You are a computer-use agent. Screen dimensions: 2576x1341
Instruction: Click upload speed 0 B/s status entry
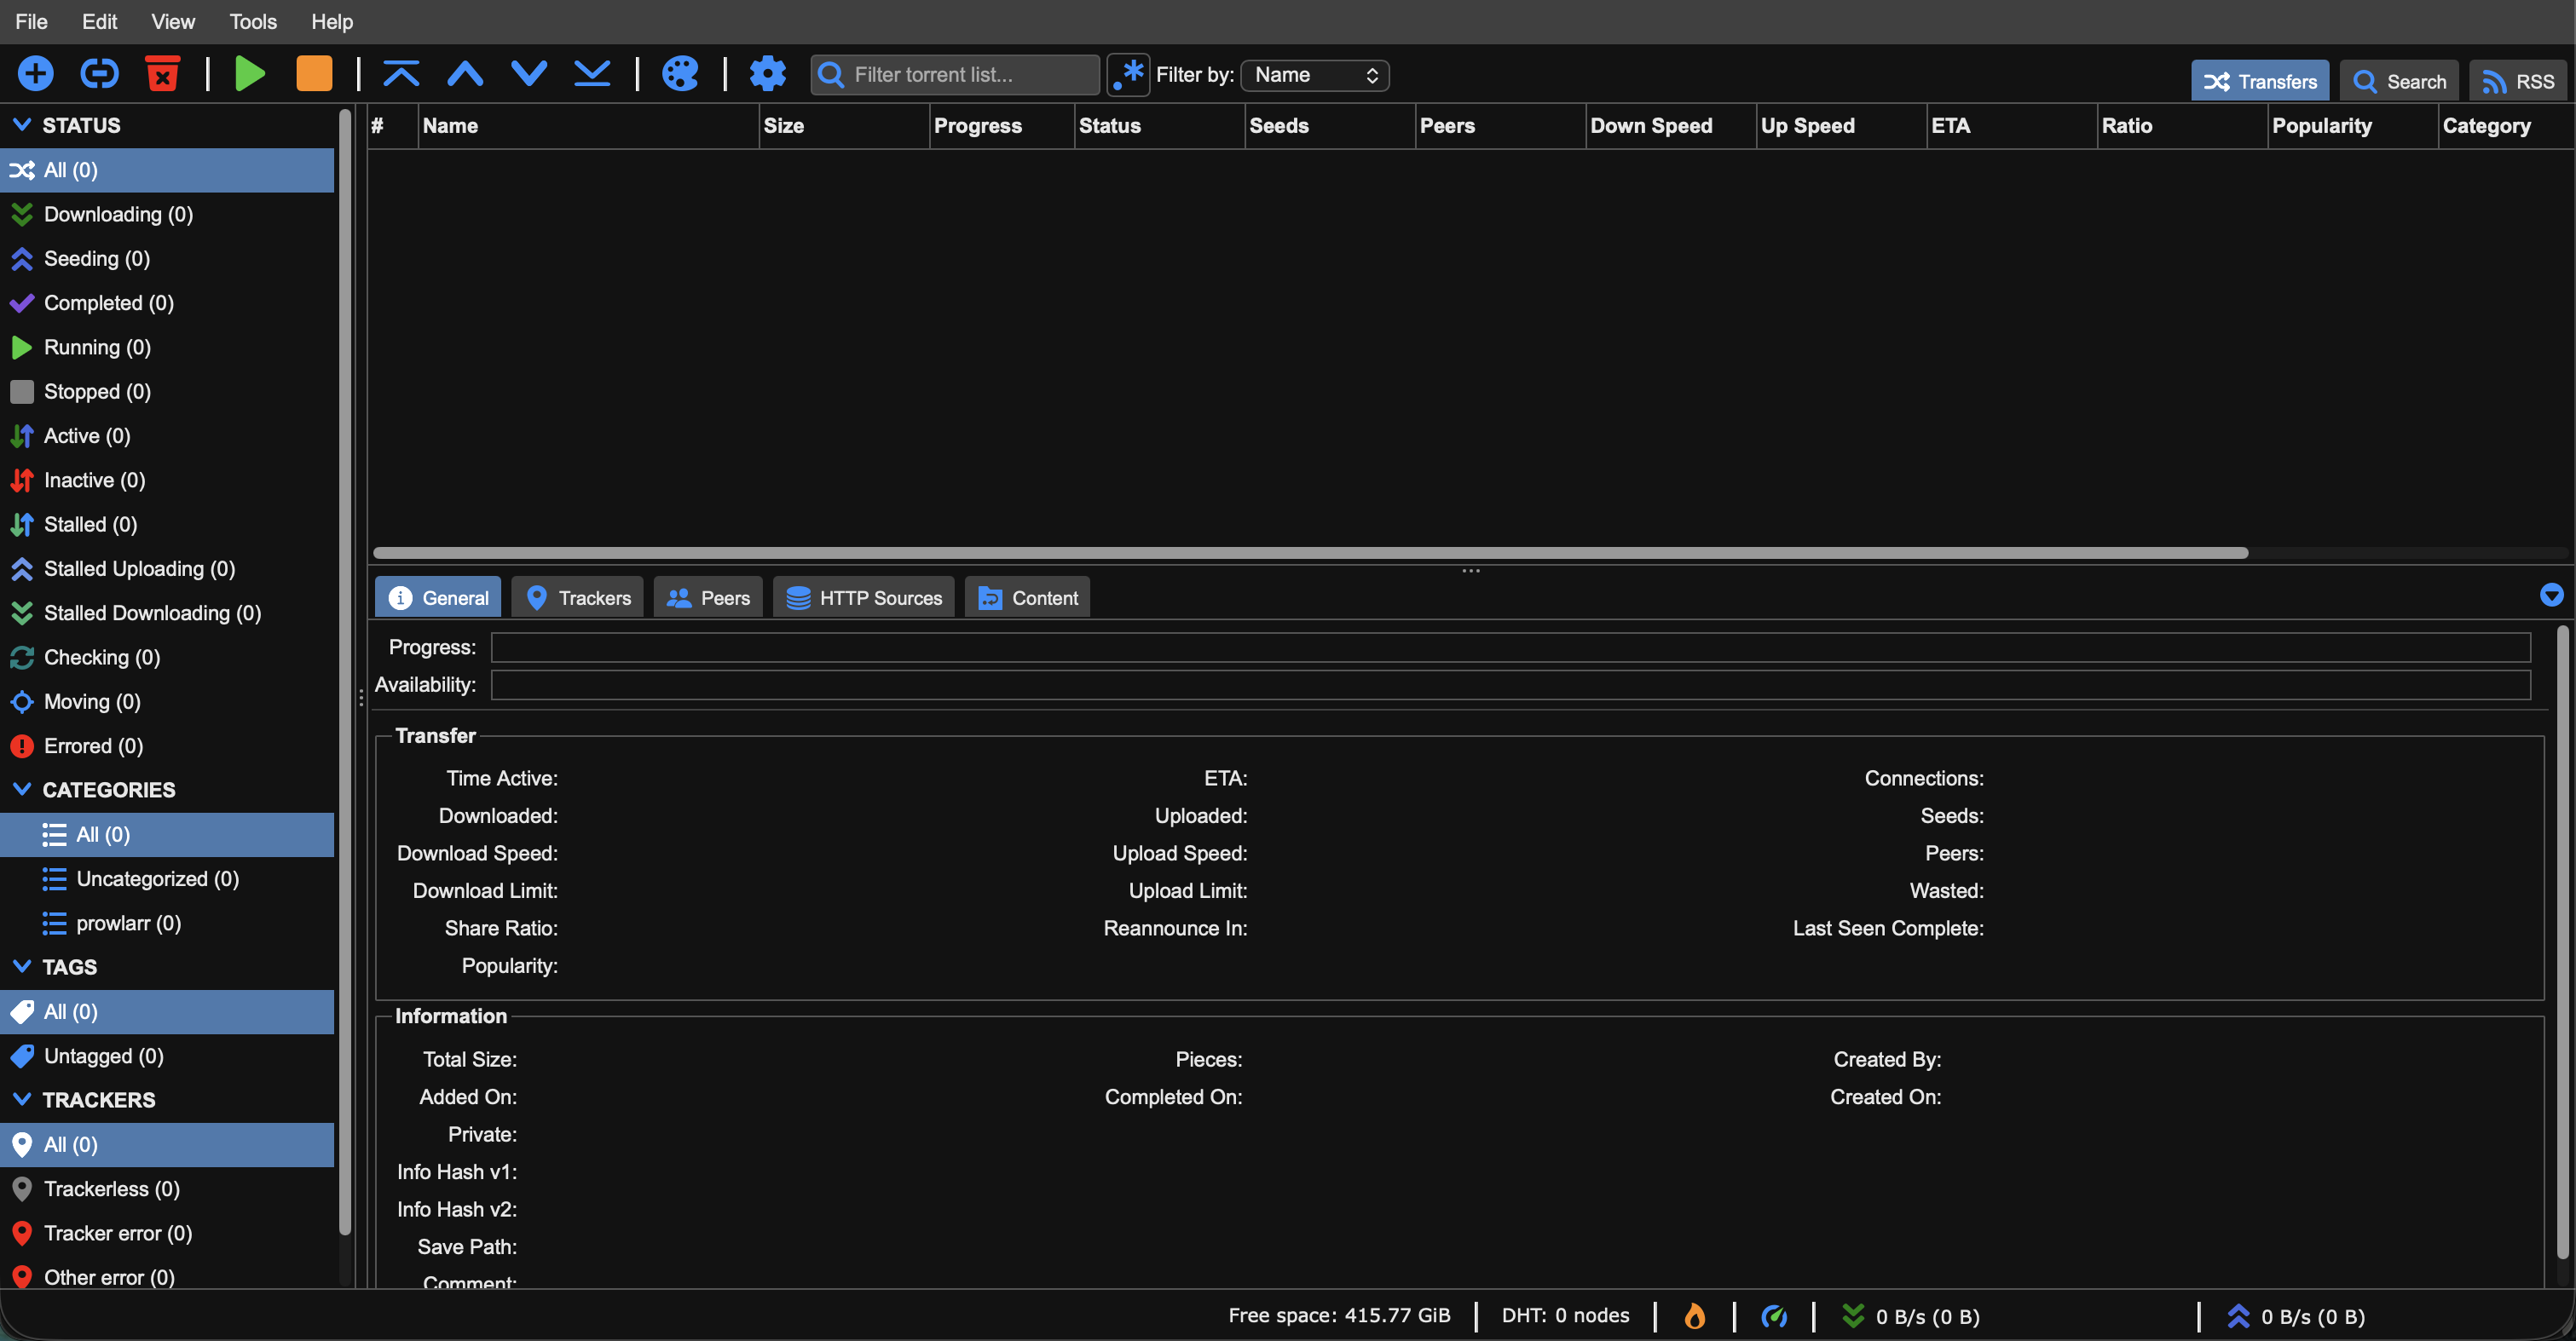point(2295,1317)
